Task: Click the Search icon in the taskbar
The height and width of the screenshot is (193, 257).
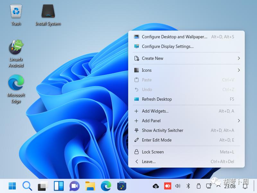Action: click(27, 186)
